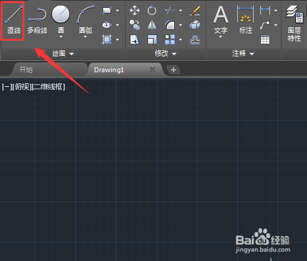Screen dimensions: 307x261
Task: Click the Table icon in annotation panel
Action: pyautogui.click(x=265, y=39)
